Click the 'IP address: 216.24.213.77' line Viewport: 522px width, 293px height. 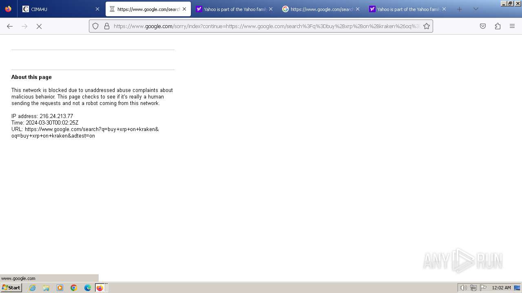point(42,116)
